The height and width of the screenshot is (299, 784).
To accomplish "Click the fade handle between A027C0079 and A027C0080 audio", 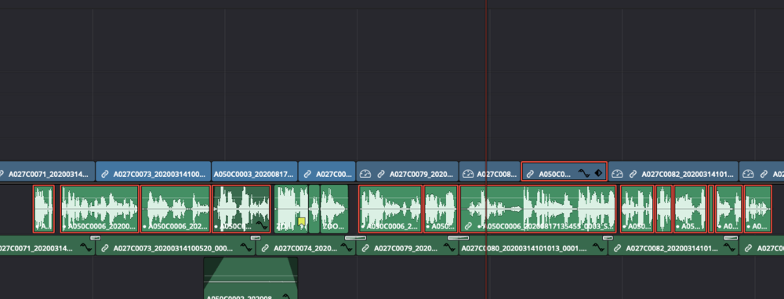I will [458, 238].
